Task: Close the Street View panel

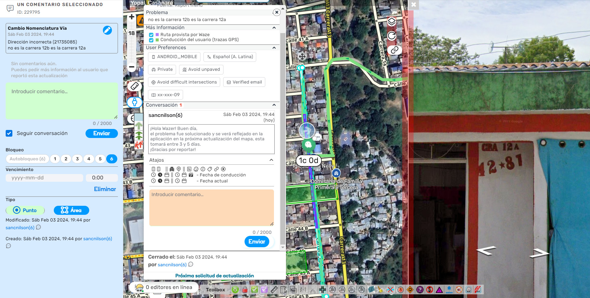Action: click(x=414, y=5)
